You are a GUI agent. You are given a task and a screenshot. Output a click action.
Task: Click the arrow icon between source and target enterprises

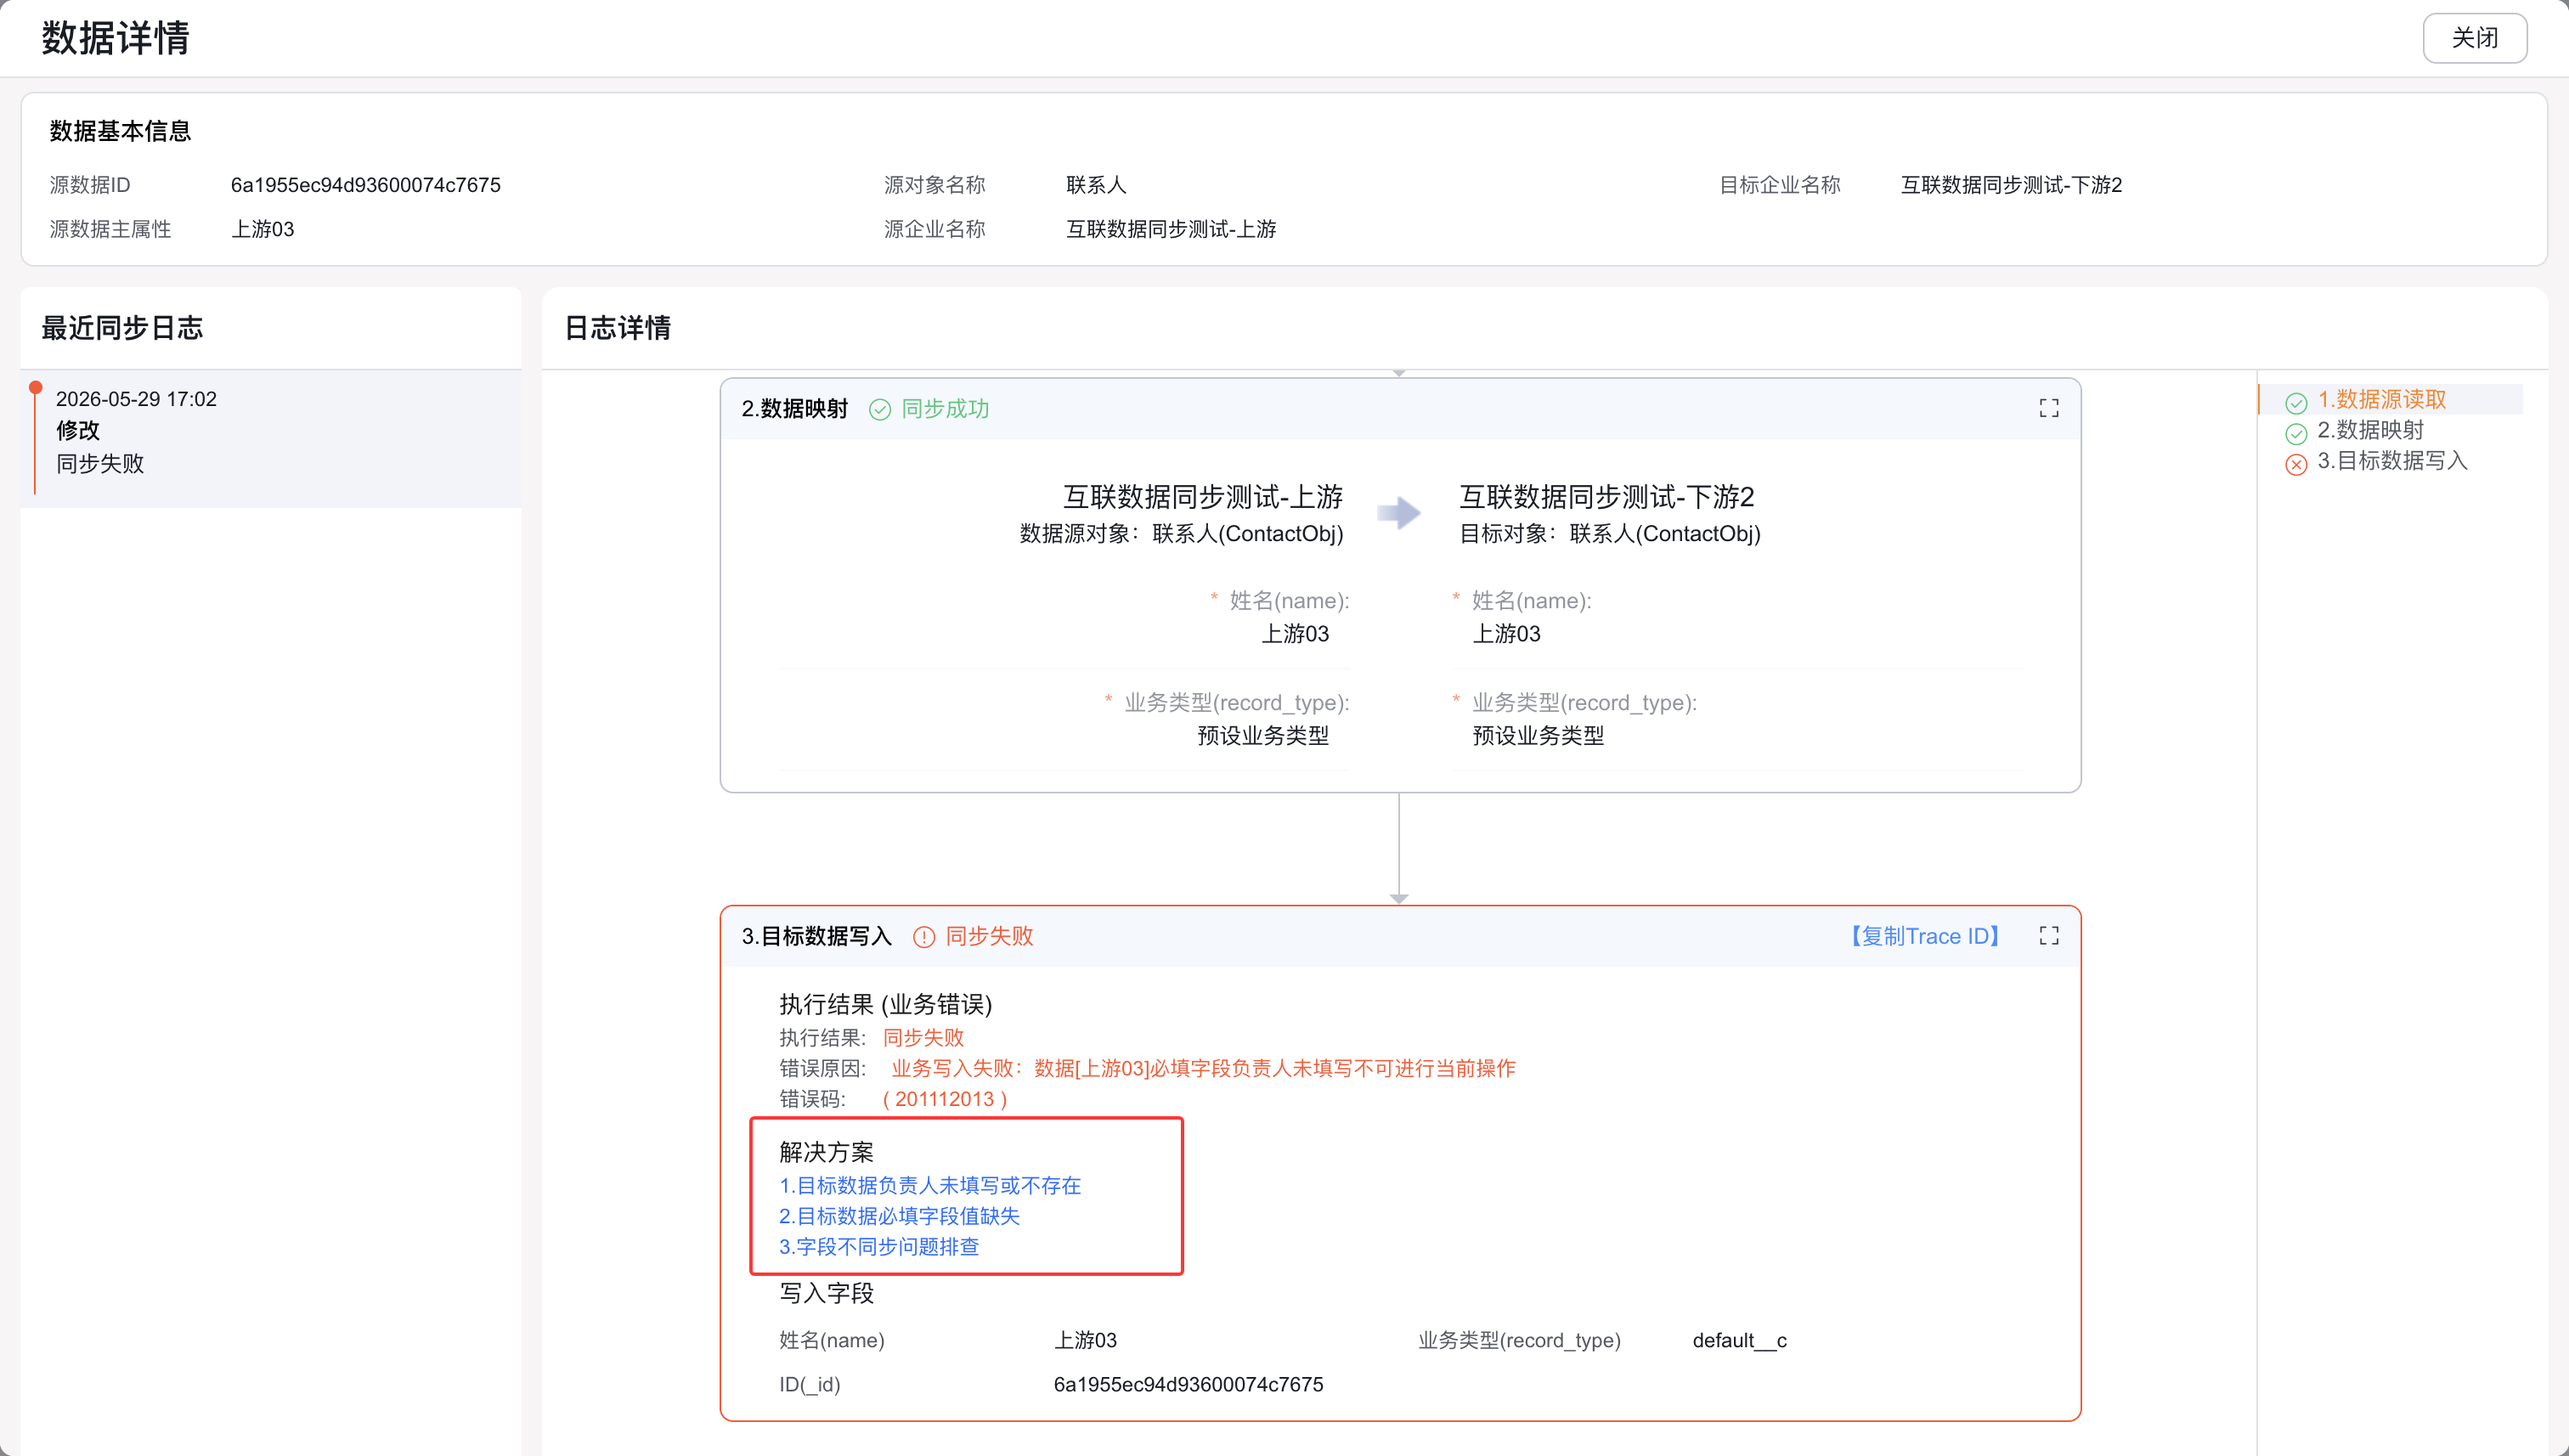1398,513
